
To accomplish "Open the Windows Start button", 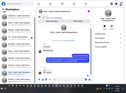I will tap(2, 88).
